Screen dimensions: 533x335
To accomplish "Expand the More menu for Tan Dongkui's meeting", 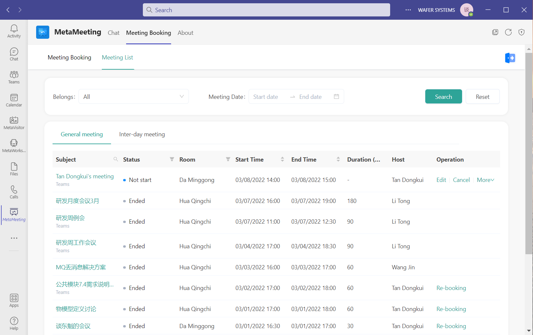I will click(485, 180).
